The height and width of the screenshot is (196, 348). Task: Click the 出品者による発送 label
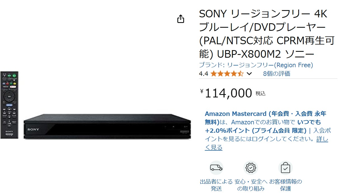[x=216, y=185]
